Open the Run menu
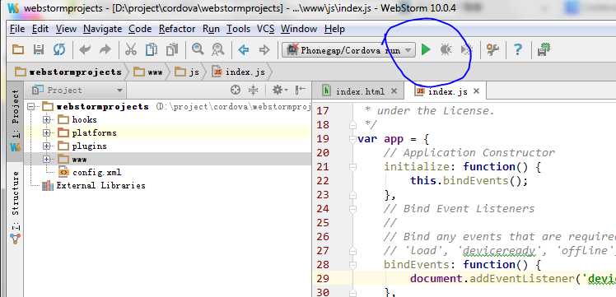 click(211, 29)
